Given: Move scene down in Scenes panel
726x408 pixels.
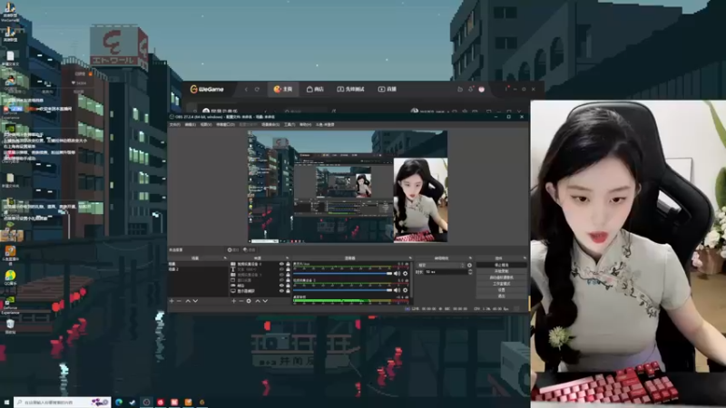Looking at the screenshot, I should coord(195,301).
